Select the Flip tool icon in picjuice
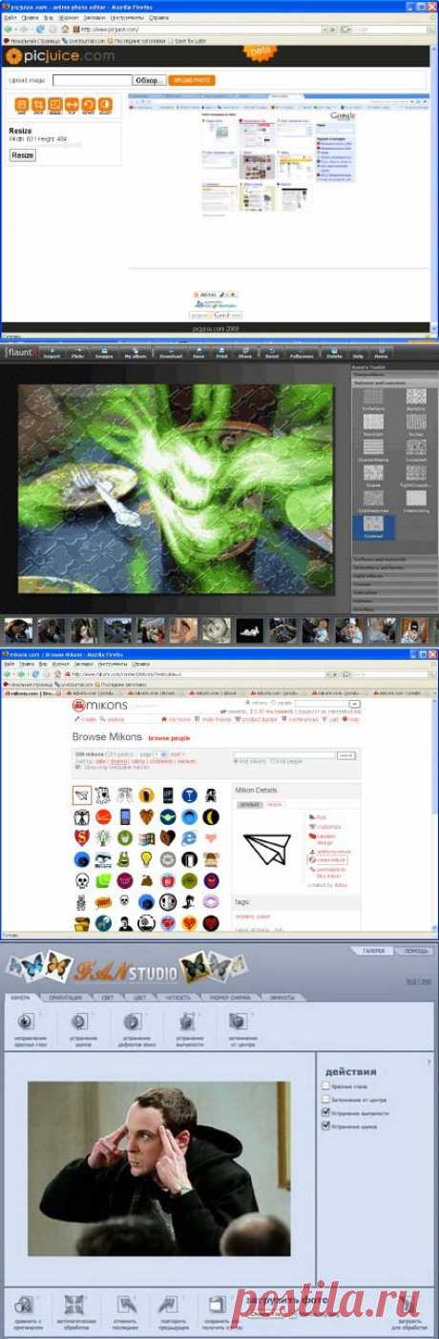This screenshot has height=1339, width=439. 71,104
